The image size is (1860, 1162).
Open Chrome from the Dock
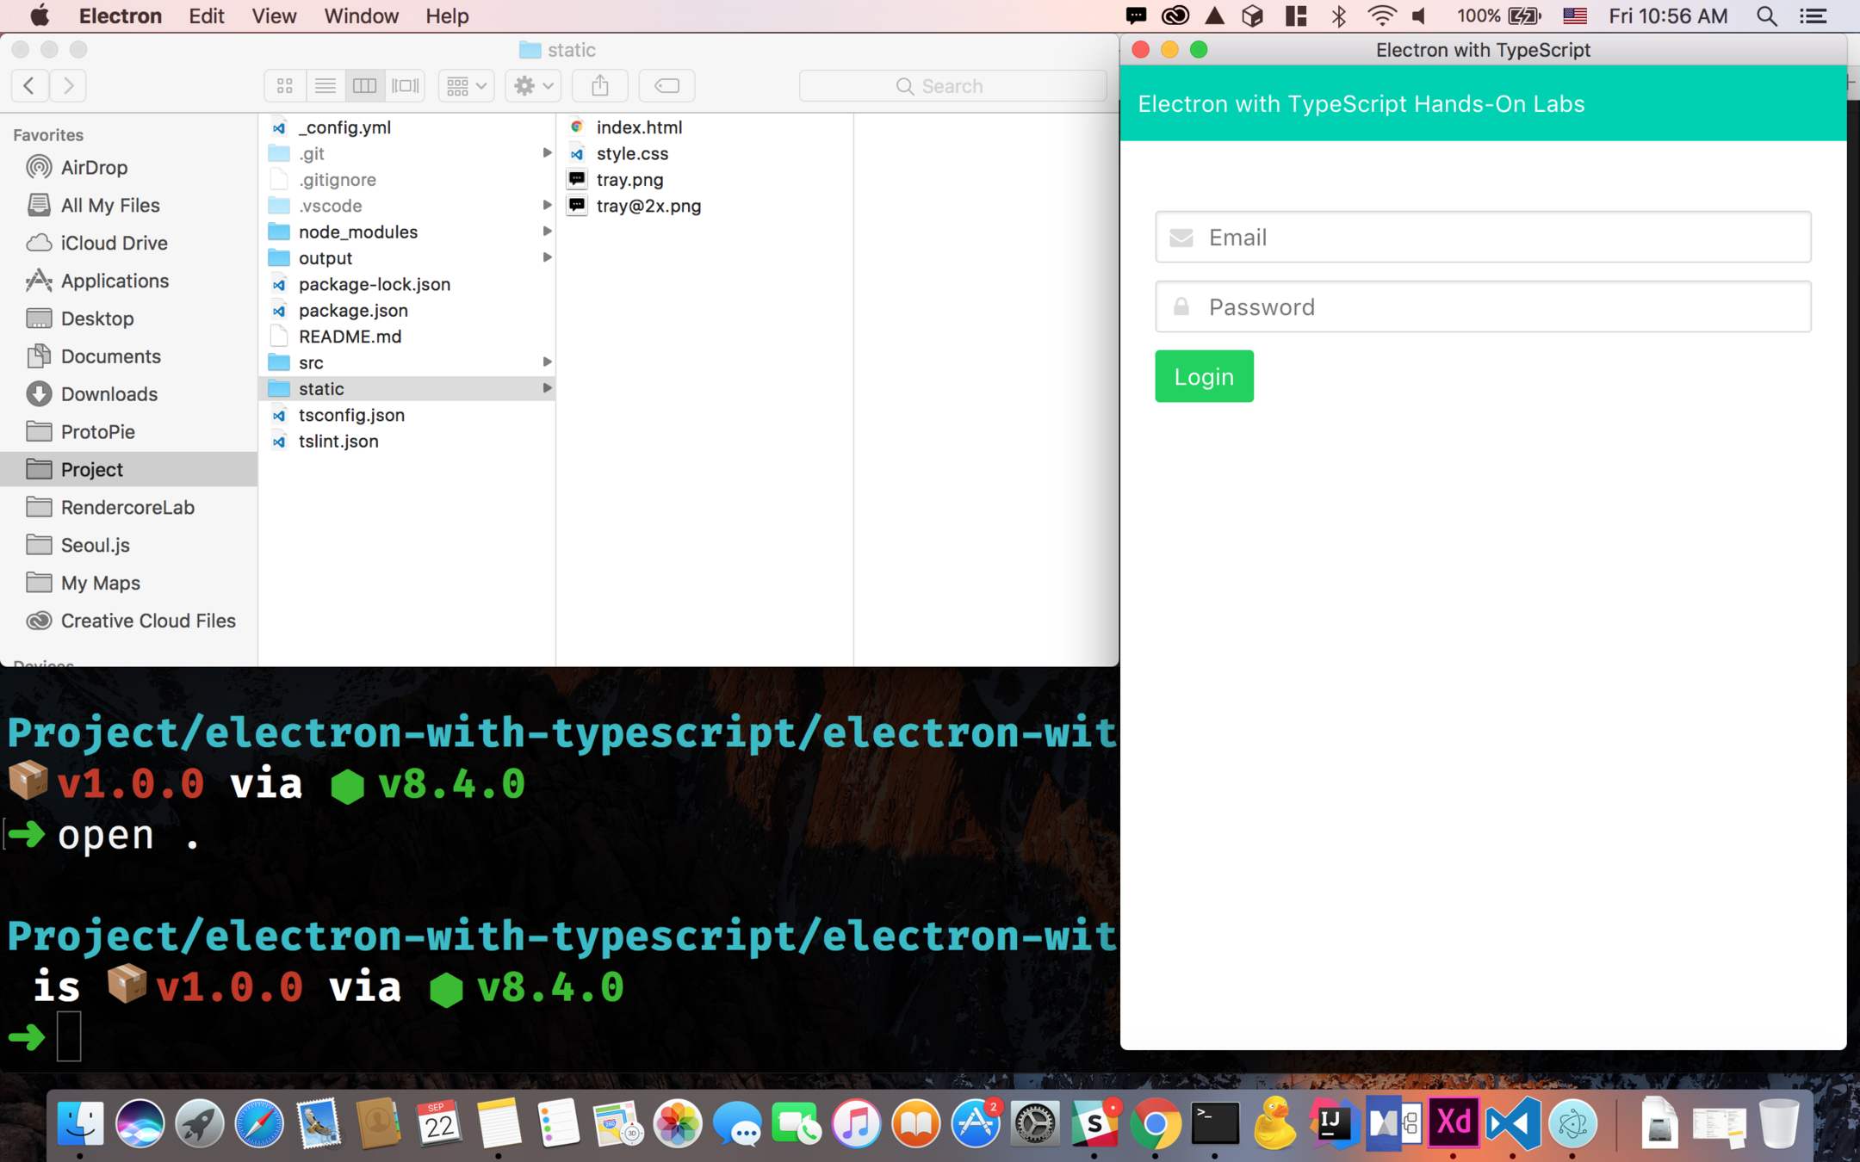1155,1123
